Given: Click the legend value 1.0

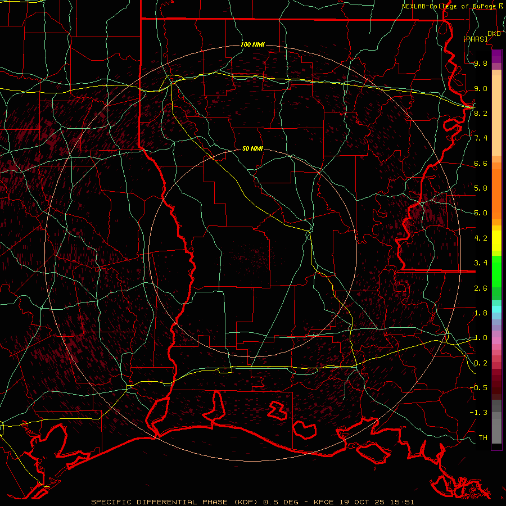Looking at the screenshot, I should (x=481, y=338).
